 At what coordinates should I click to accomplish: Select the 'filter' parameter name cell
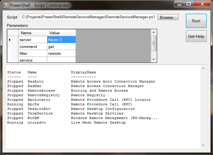click(x=33, y=53)
